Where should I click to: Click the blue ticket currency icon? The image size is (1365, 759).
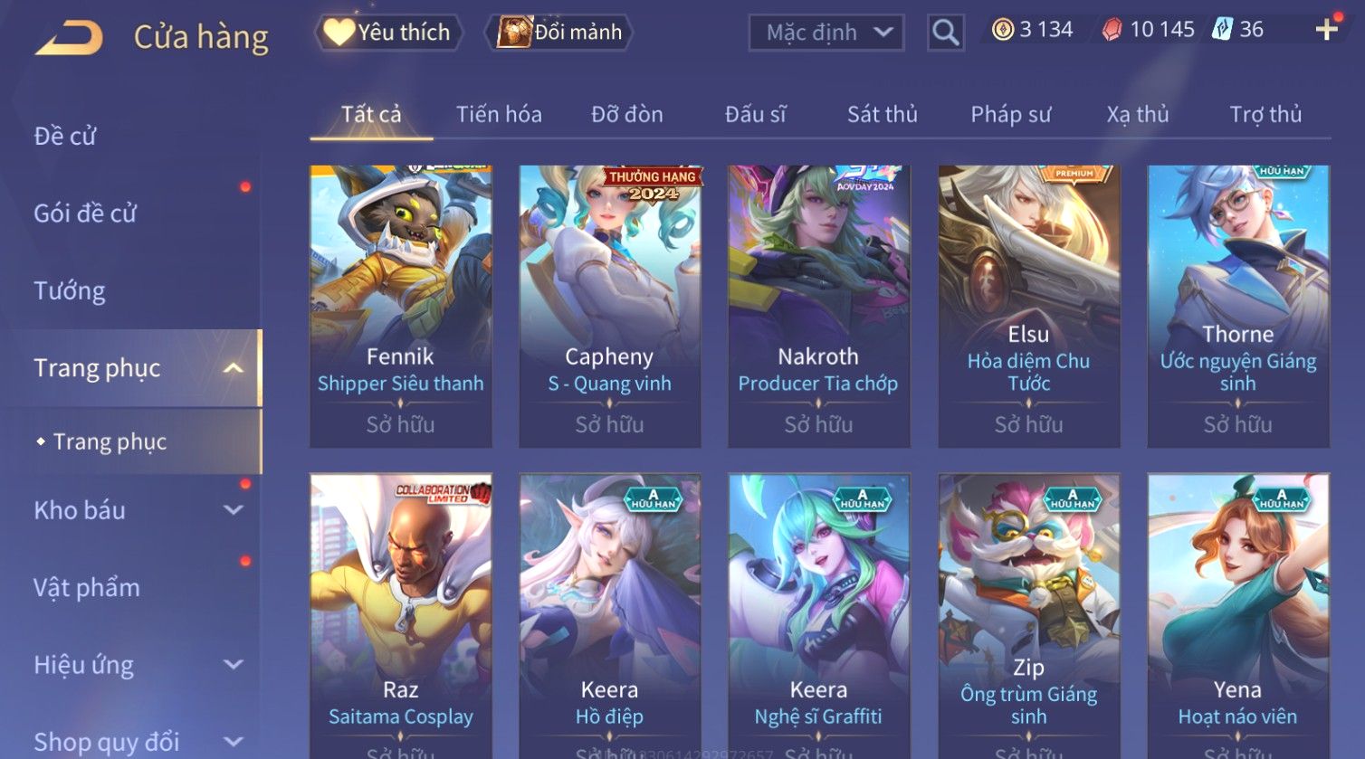[x=1222, y=30]
